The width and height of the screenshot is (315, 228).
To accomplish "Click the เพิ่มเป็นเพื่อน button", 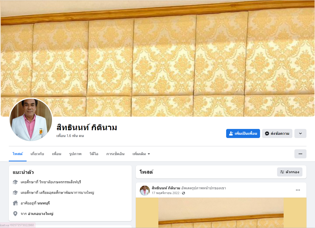I will 243,133.
